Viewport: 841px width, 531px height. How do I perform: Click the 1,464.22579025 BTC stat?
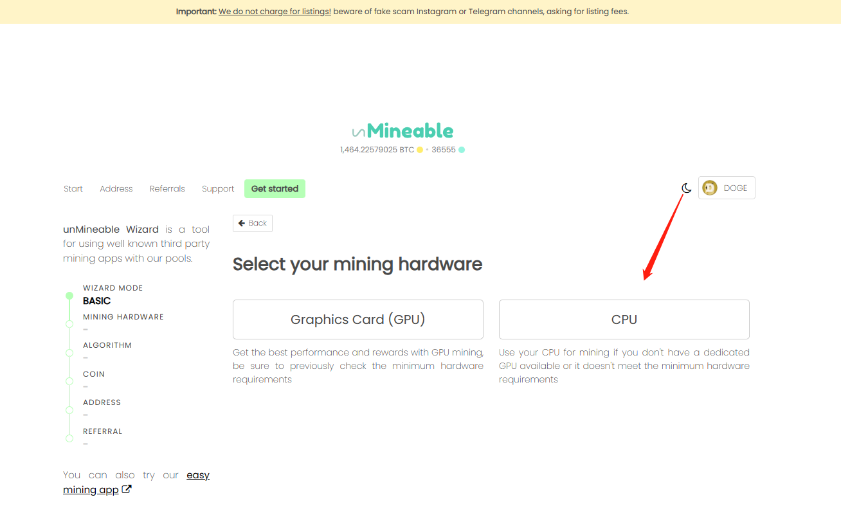[377, 150]
